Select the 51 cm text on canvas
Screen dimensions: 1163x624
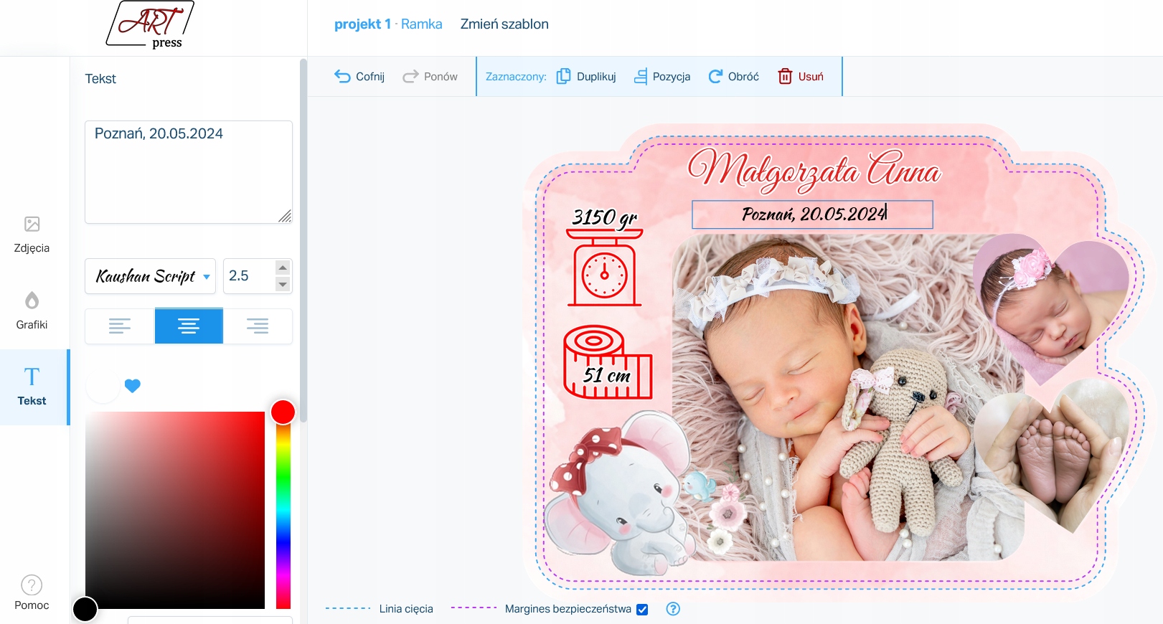click(x=607, y=374)
